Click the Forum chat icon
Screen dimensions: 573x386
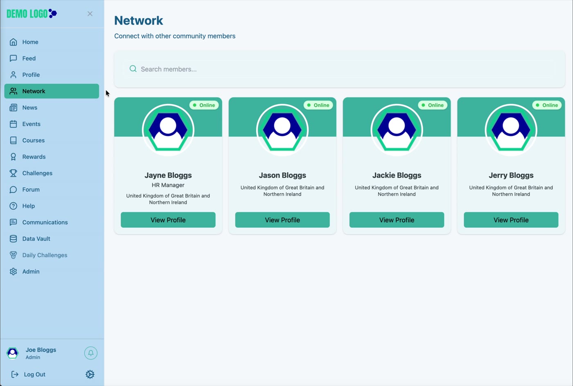pos(14,189)
